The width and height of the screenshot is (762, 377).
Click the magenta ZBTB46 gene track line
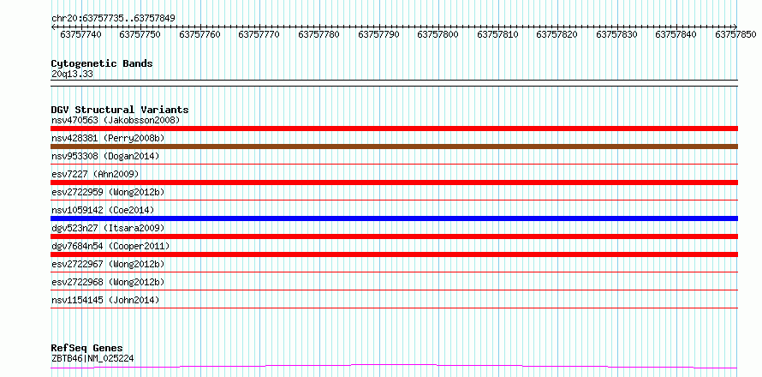(394, 366)
